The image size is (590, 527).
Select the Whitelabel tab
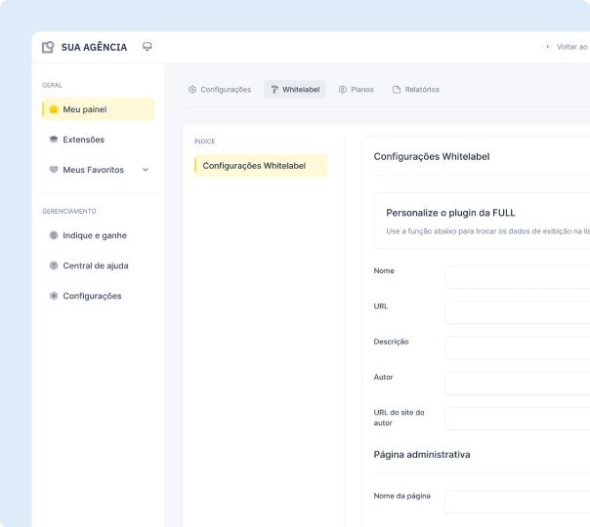click(295, 90)
